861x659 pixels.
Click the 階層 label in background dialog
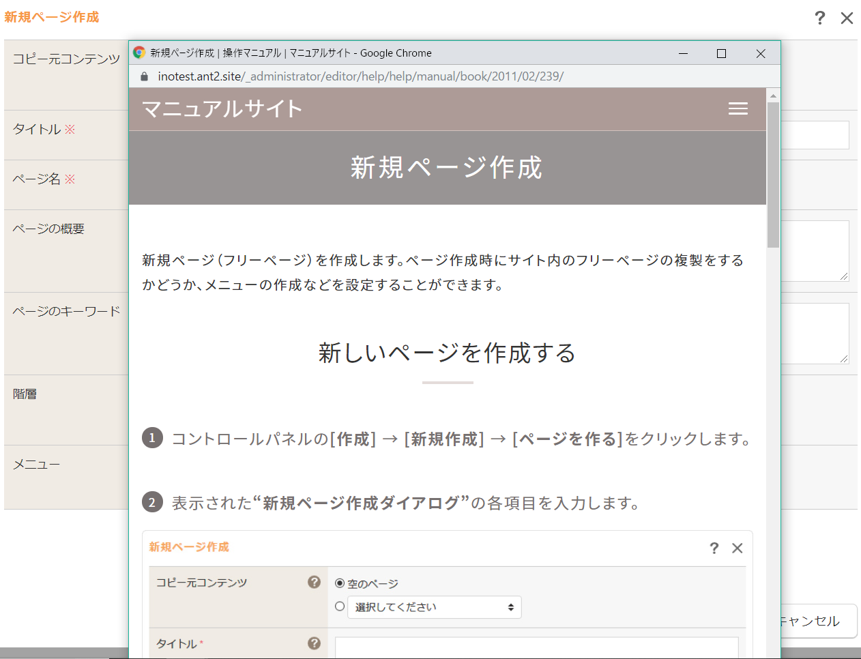tap(25, 394)
